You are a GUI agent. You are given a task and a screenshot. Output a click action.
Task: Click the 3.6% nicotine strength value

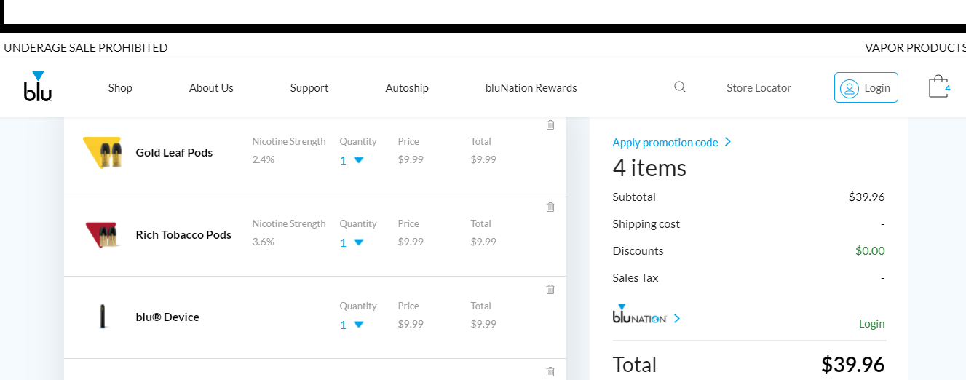(264, 242)
